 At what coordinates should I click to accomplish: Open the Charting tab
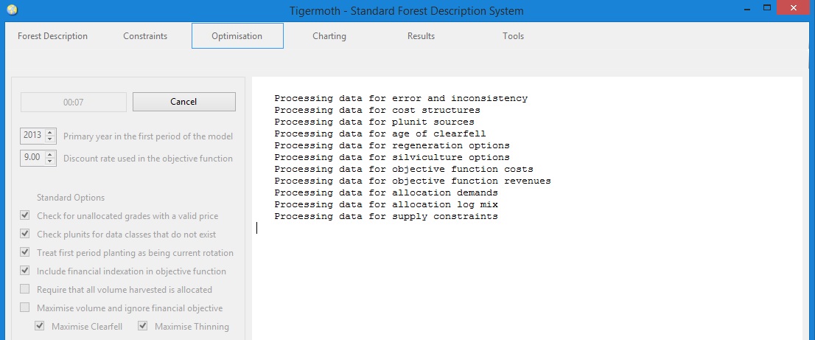329,36
